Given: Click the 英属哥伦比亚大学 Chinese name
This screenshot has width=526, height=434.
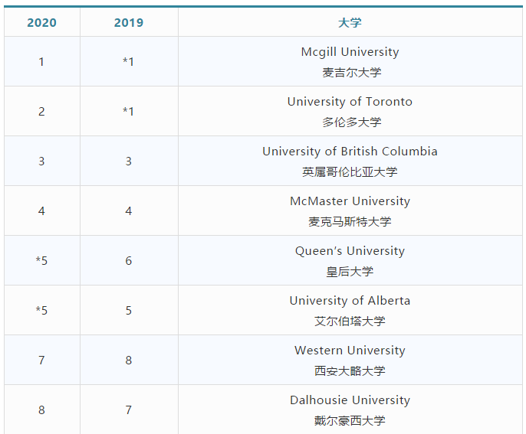Looking at the screenshot, I should [350, 172].
